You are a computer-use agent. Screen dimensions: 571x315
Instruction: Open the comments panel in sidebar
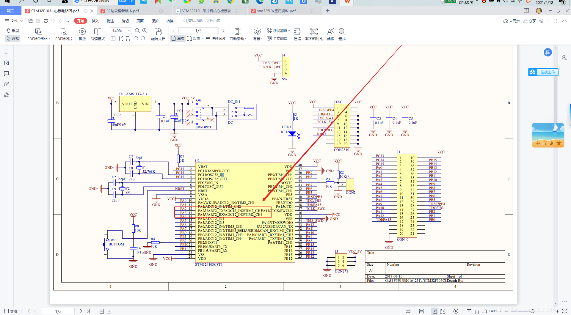pyautogui.click(x=7, y=73)
